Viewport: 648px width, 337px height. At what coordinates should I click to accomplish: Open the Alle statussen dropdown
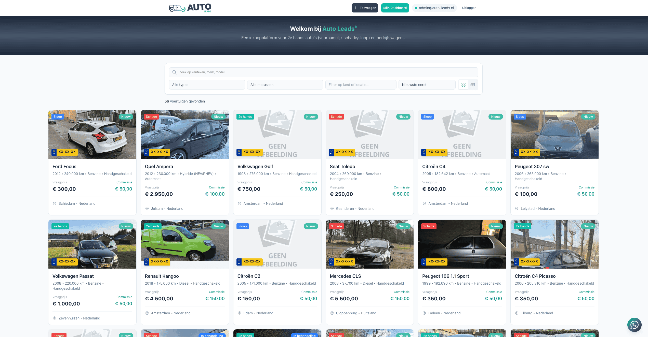pos(285,85)
